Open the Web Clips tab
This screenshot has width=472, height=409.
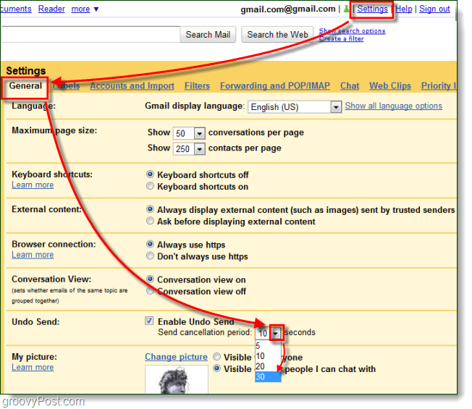click(x=390, y=86)
